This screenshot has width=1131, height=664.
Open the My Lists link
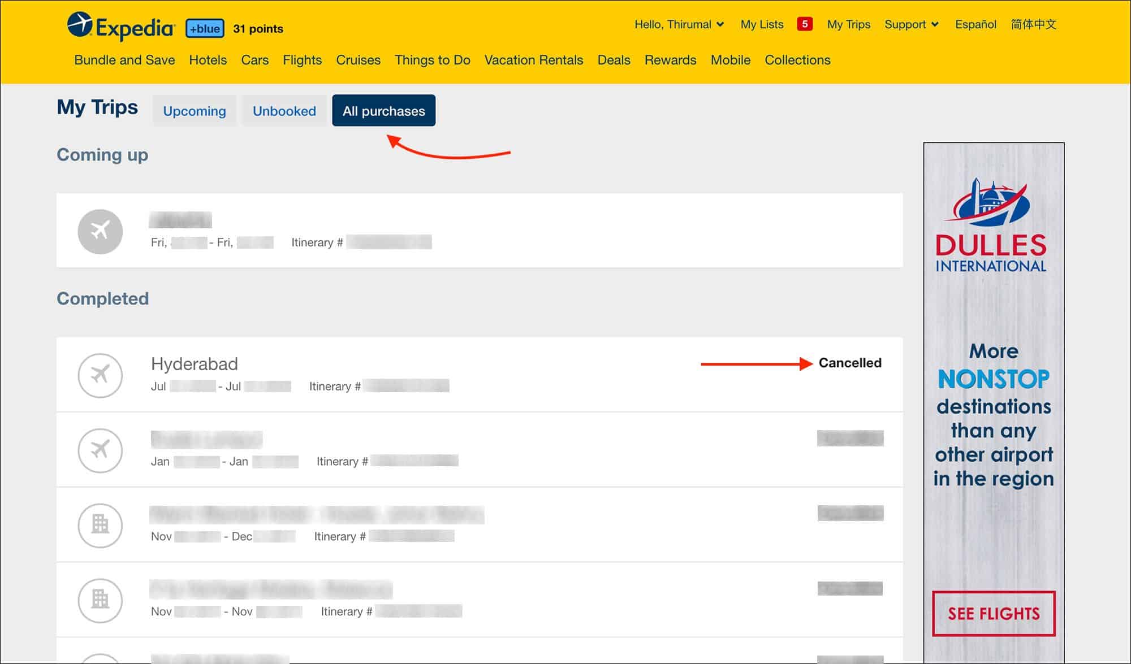point(762,24)
